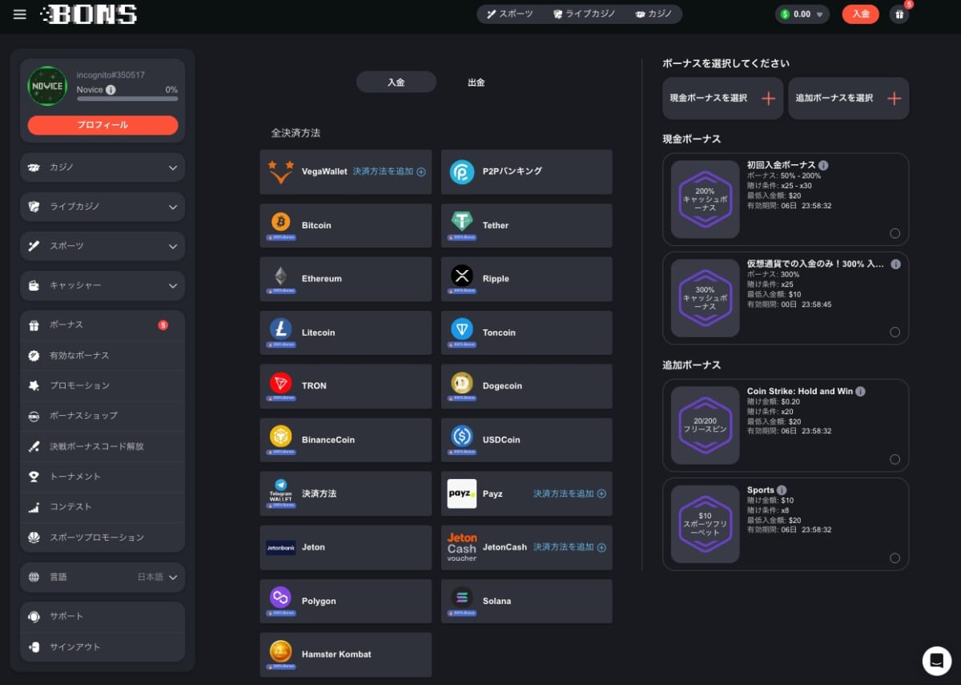The width and height of the screenshot is (961, 685).
Task: Select the Toncoin blue icon
Action: tap(462, 329)
